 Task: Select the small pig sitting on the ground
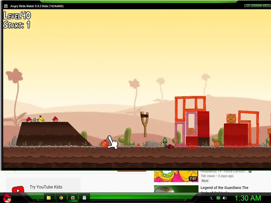tap(217, 144)
